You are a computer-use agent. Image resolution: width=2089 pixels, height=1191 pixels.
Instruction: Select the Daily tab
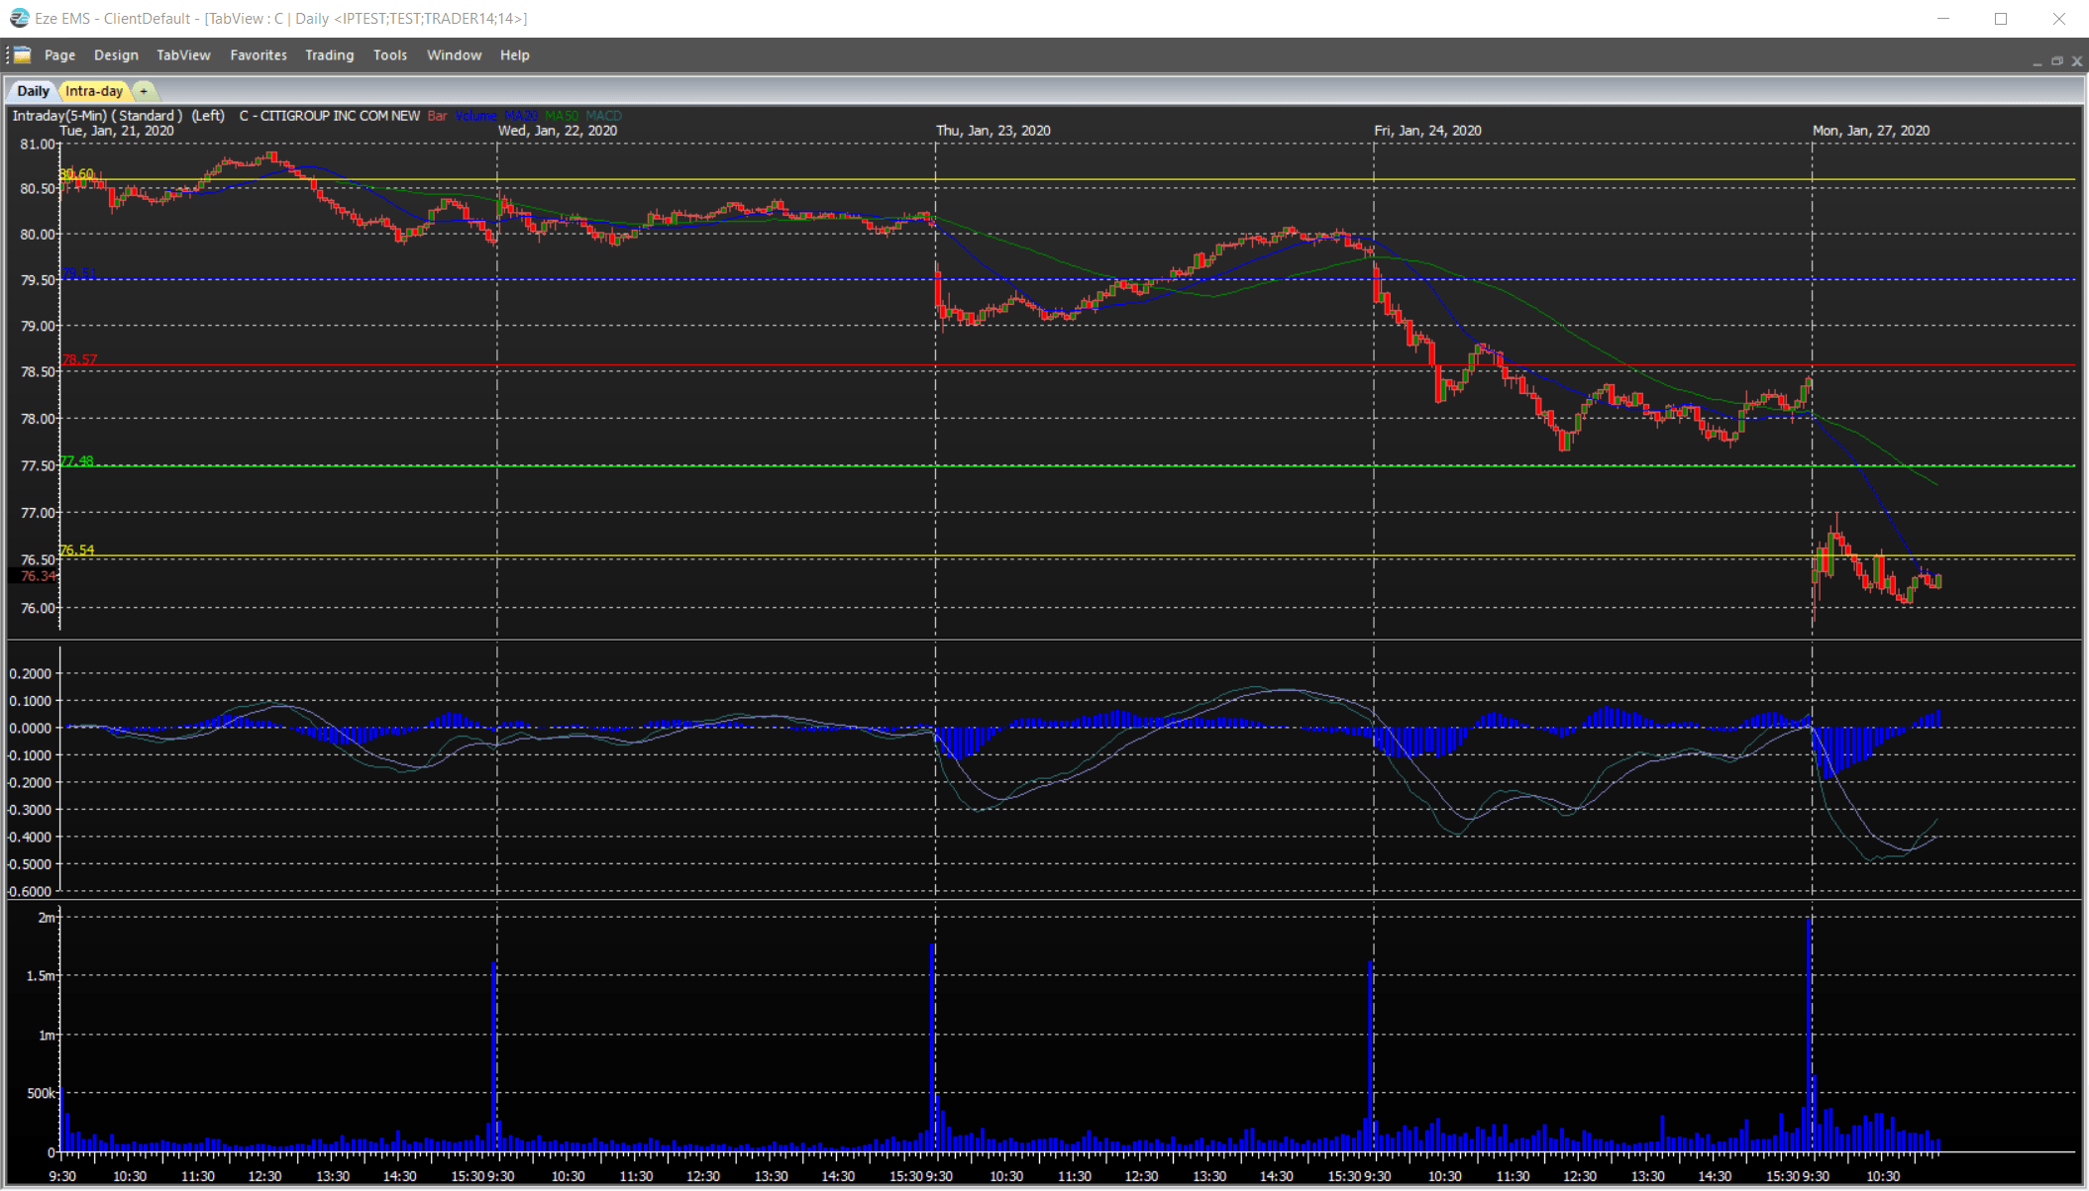coord(33,90)
